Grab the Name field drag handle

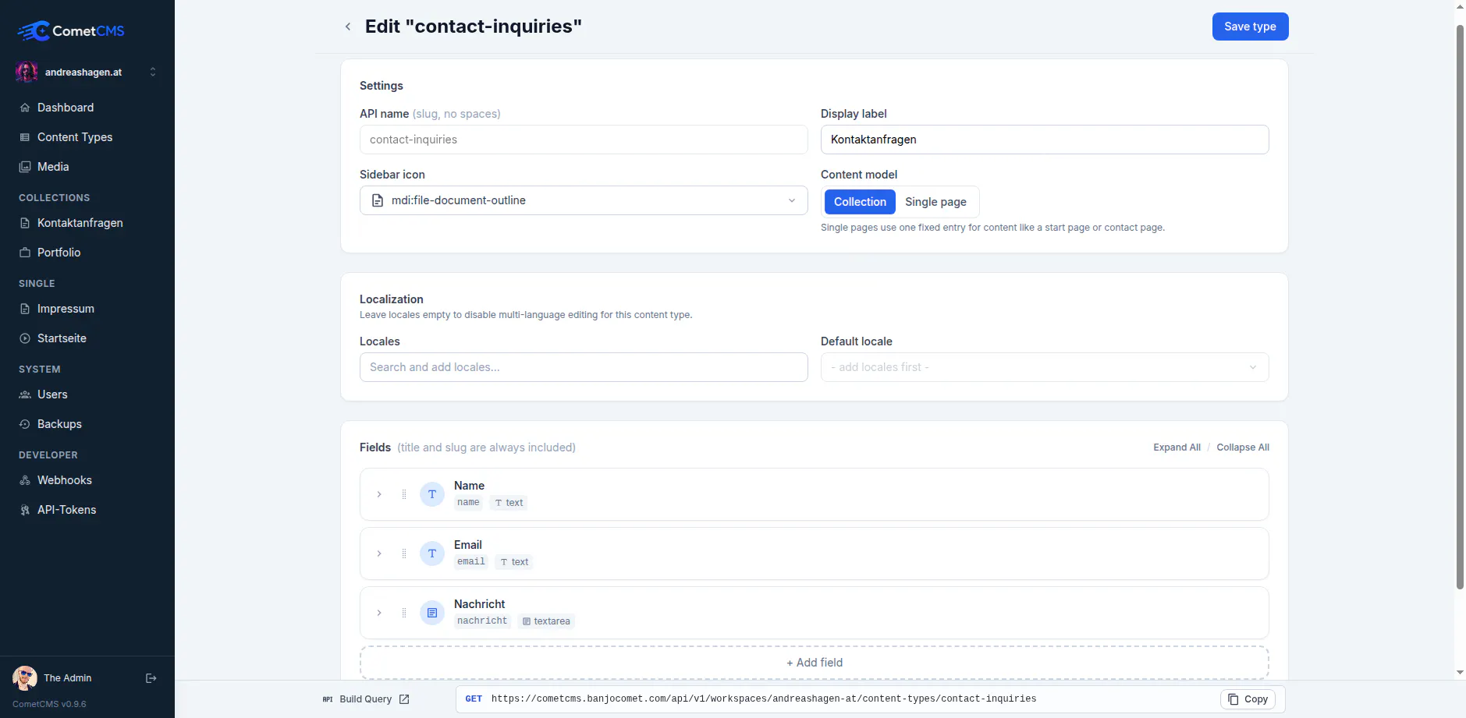click(404, 494)
